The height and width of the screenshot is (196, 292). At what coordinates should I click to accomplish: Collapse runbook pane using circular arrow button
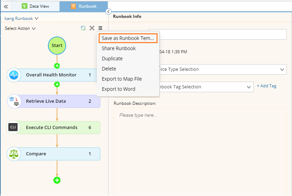pos(108,12)
